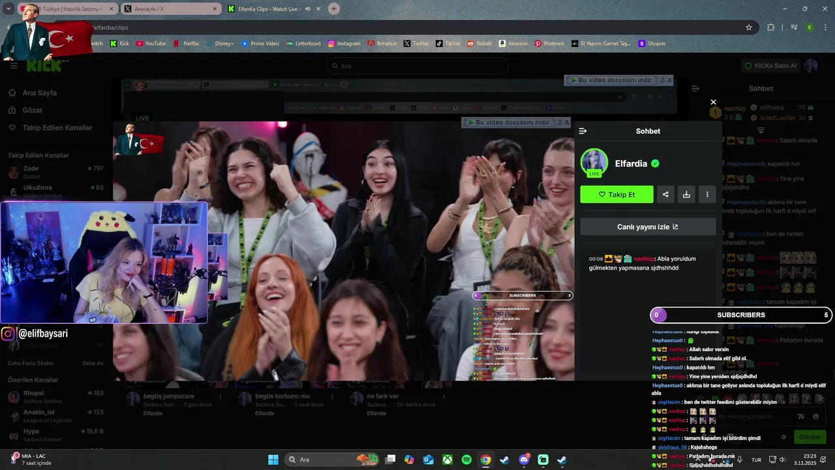Open the TikTok bookmark

pos(448,44)
